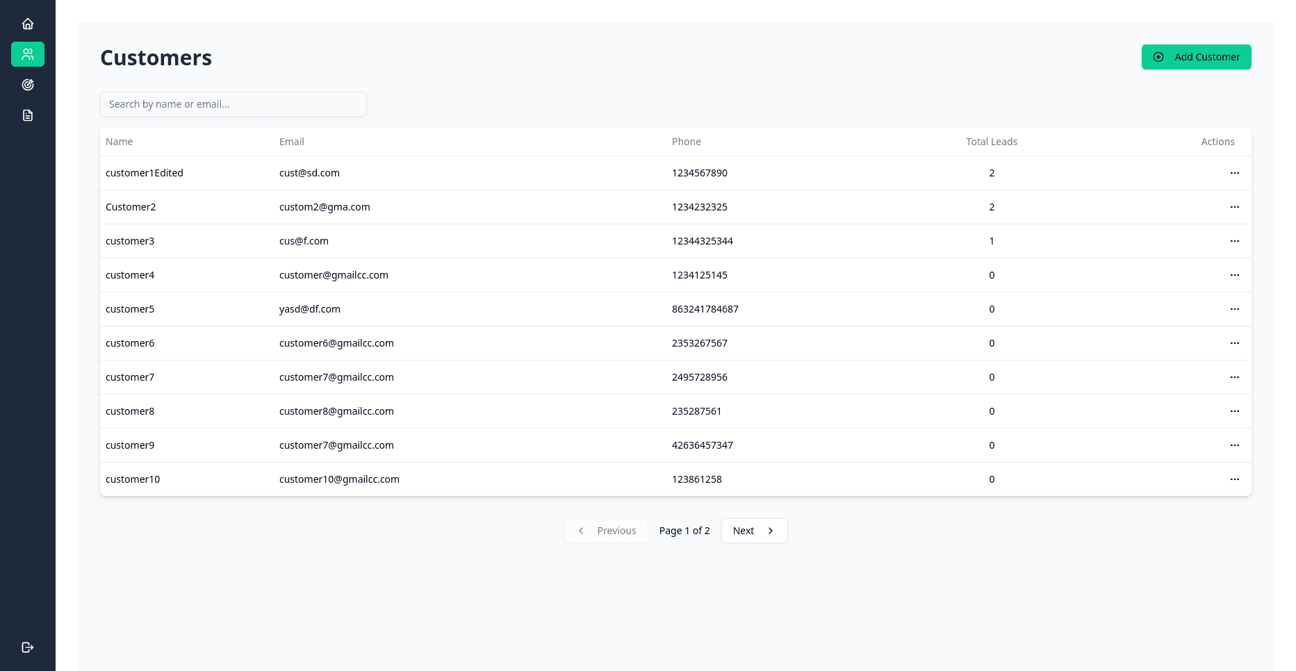
Task: Open actions menu for customer5 row
Action: (1235, 309)
